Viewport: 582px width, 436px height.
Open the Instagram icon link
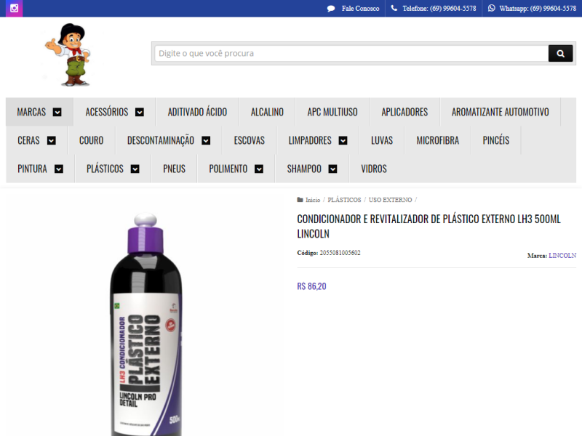tap(14, 8)
